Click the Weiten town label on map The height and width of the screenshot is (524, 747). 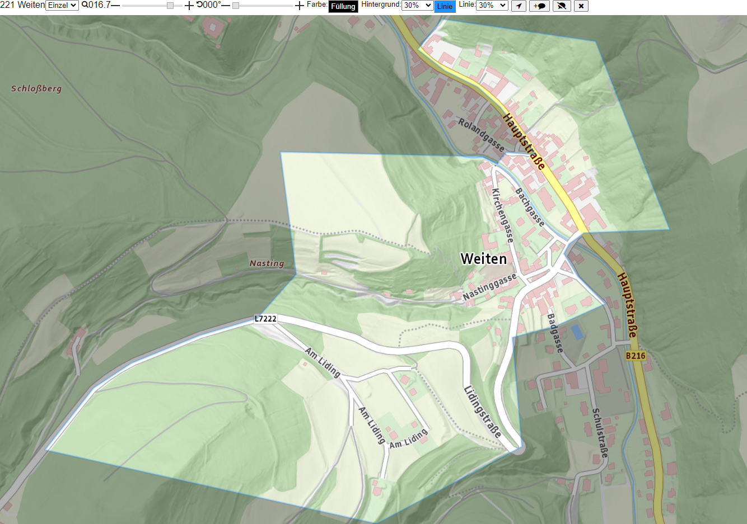(x=483, y=259)
